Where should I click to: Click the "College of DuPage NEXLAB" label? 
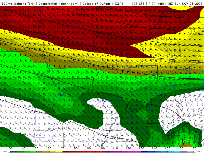(103, 4)
